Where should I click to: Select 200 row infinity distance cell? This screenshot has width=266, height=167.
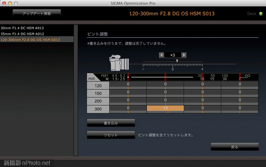pyautogui.click(x=240, y=101)
